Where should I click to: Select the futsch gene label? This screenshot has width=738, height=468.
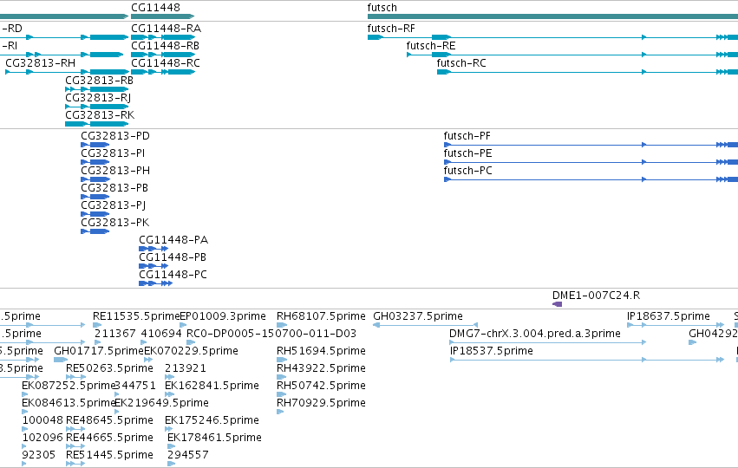click(382, 8)
